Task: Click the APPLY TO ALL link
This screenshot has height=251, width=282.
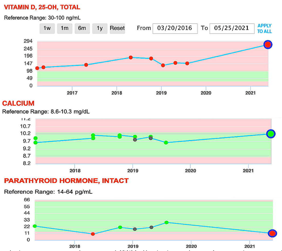Action: coord(265,28)
